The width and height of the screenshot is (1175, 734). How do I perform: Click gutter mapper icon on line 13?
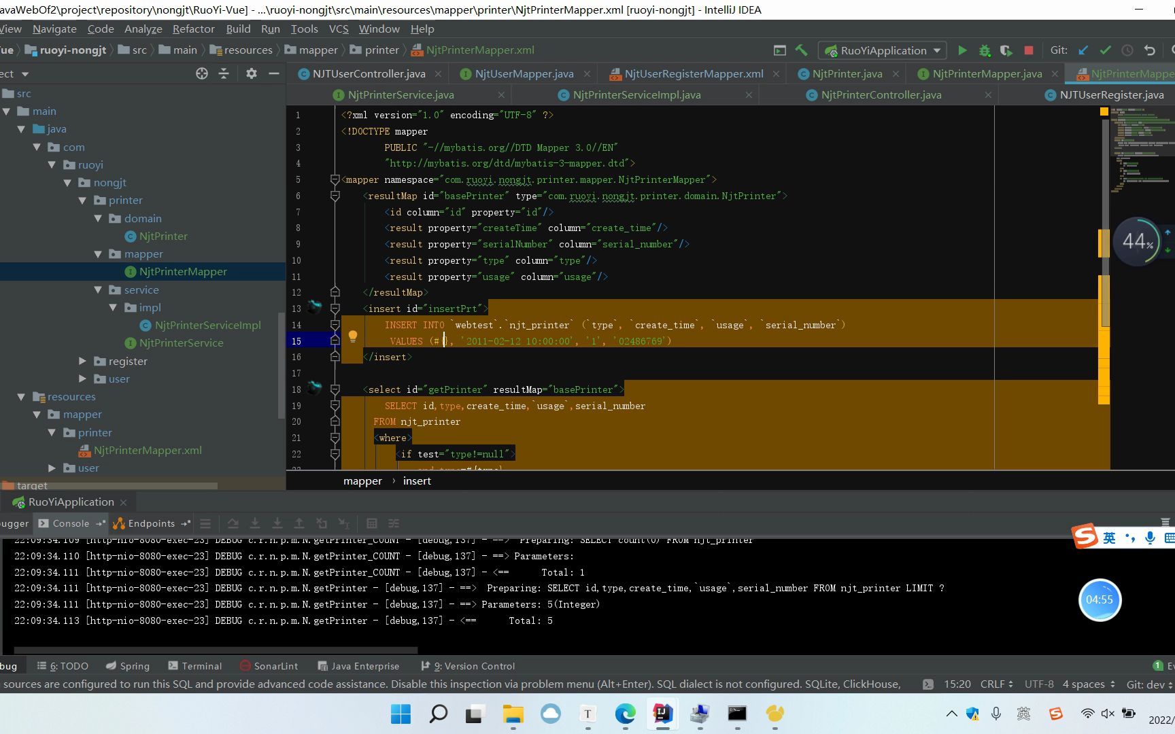point(314,307)
